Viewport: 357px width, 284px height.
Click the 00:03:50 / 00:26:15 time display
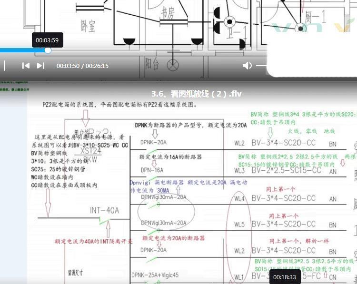pos(82,66)
